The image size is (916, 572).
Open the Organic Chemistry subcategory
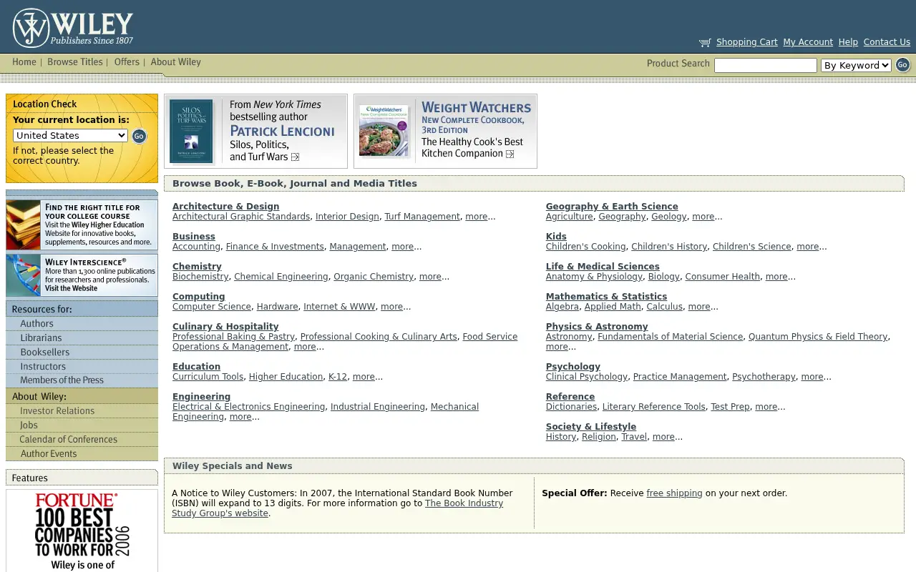pos(374,277)
